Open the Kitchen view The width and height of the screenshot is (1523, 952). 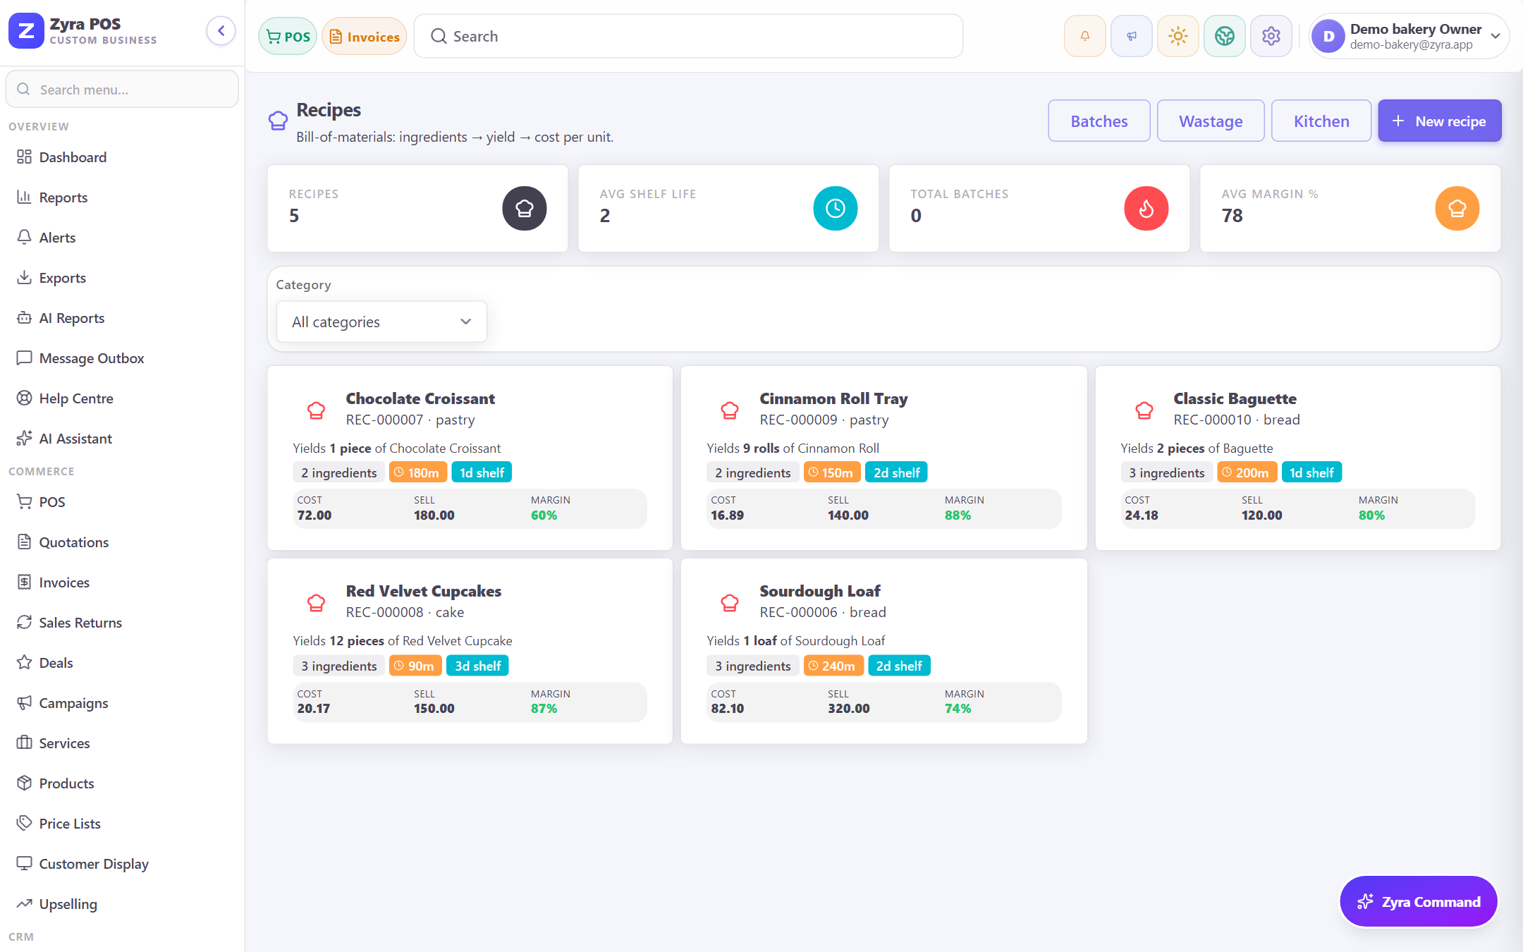[1321, 121]
